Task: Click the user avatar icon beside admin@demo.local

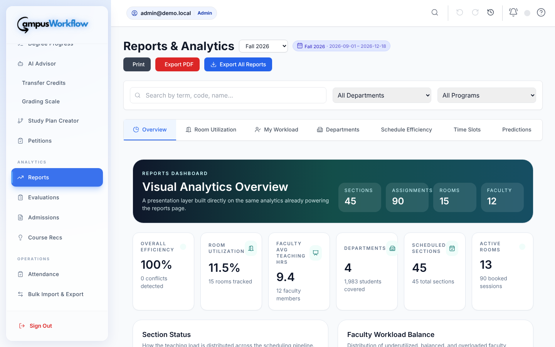Action: click(x=135, y=13)
